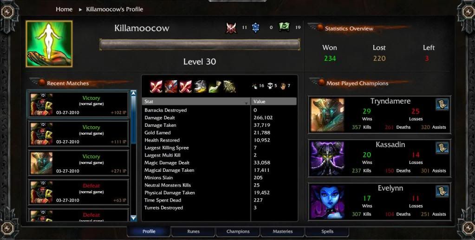Viewport: 475px width, 240px height.
Task: Click the summoner profile avatar icon
Action: click(x=49, y=44)
